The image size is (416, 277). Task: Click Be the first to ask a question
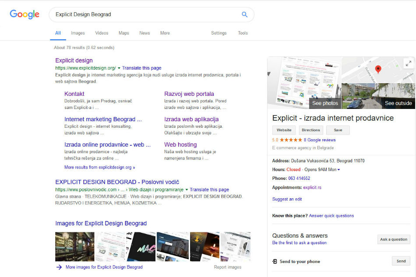point(299,243)
